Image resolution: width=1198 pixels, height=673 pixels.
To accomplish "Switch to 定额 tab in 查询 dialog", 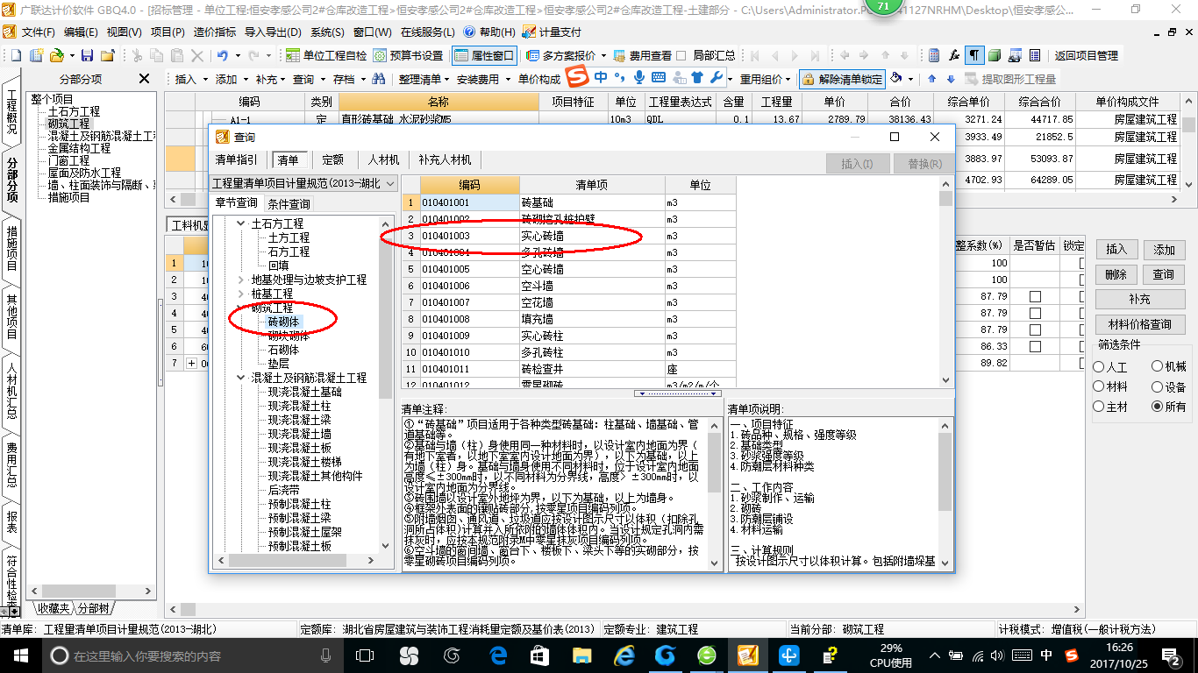I will 333,160.
